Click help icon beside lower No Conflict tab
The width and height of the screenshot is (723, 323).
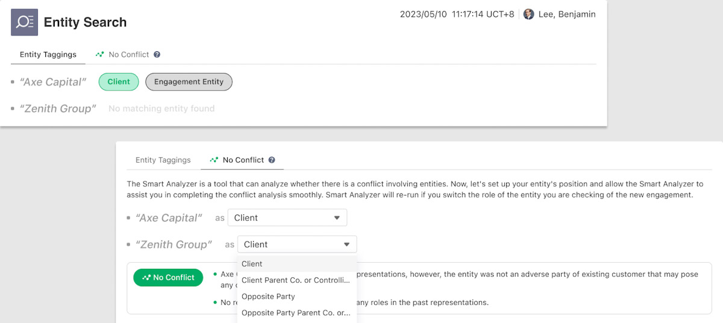point(272,160)
